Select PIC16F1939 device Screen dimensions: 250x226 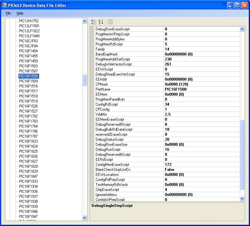[29, 206]
